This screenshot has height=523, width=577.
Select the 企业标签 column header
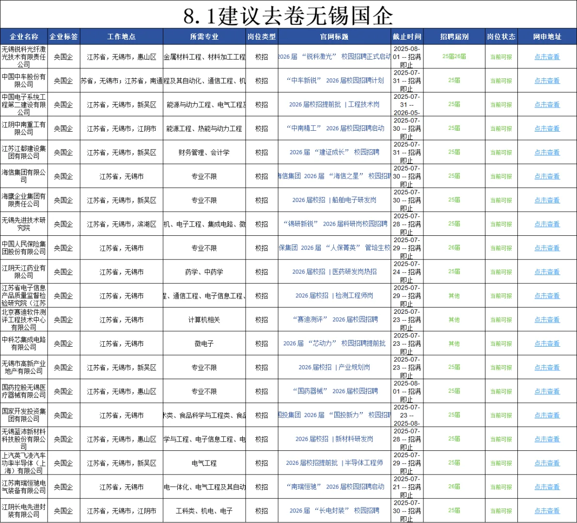(63, 36)
